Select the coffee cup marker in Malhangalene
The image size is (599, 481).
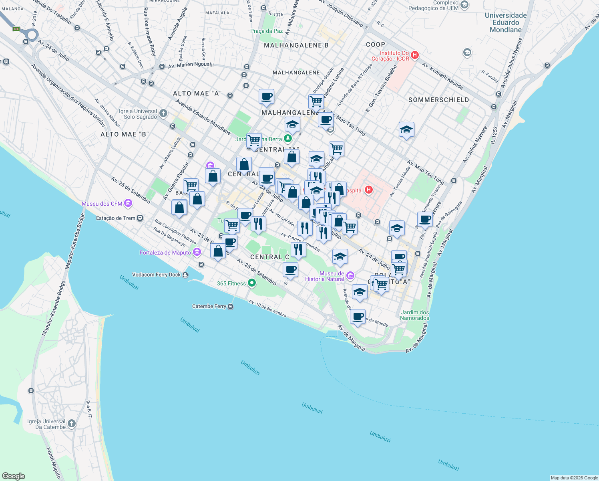coord(267,97)
